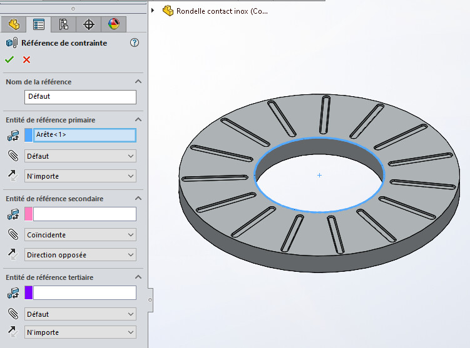Open the DimXpertManager tab
The width and height of the screenshot is (470, 348).
point(89,24)
